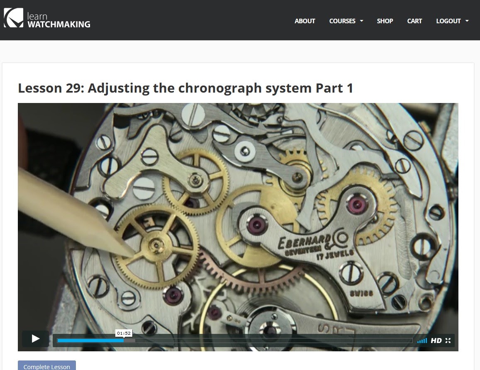Click the blue volume bars icon
Viewport: 480px width, 370px height.
coord(422,341)
